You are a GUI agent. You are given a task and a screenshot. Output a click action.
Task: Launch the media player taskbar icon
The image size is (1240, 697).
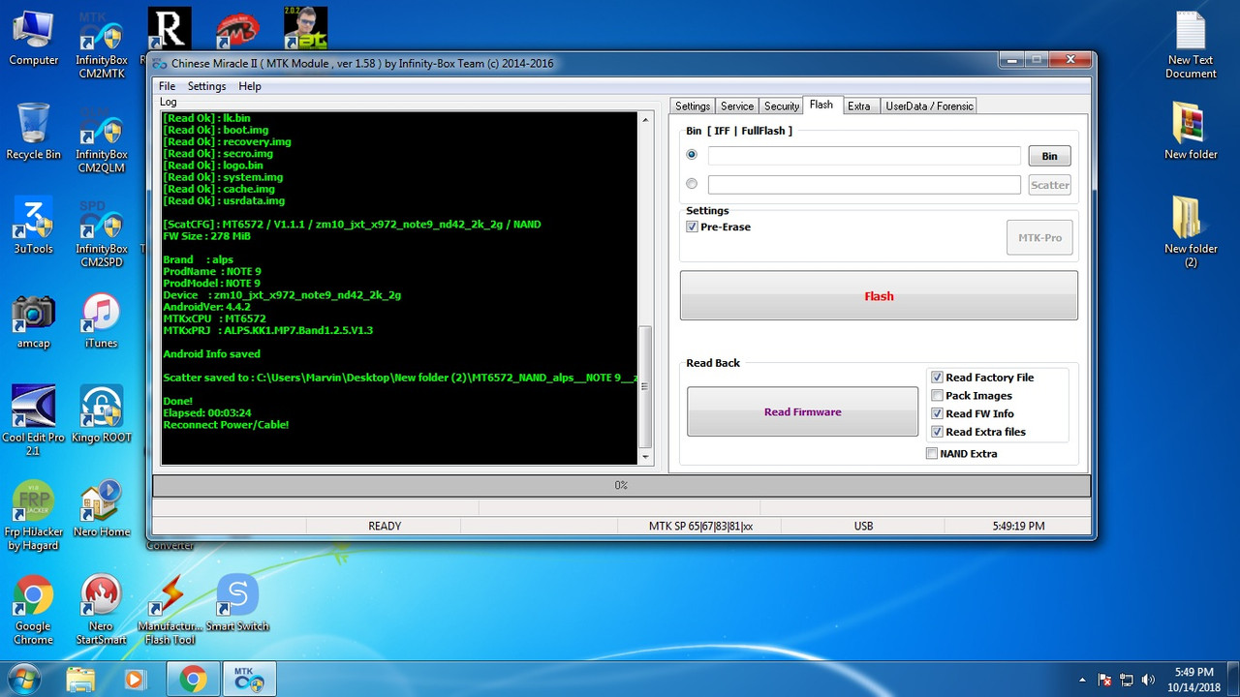tap(135, 680)
